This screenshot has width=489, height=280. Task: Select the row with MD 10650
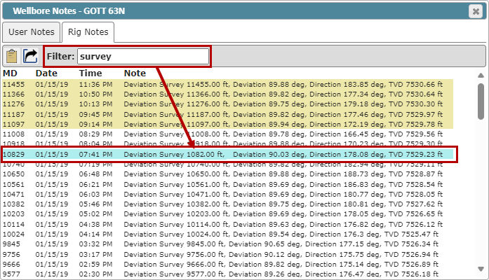(227, 174)
